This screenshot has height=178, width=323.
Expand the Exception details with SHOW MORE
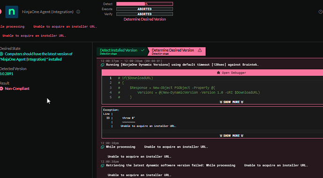(231, 135)
